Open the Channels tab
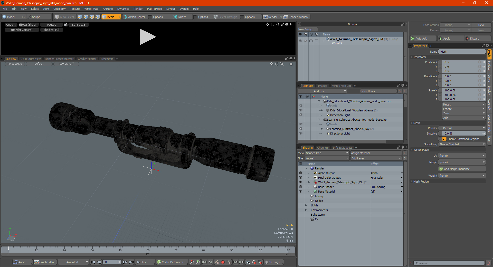493x267 pixels. (x=323, y=148)
